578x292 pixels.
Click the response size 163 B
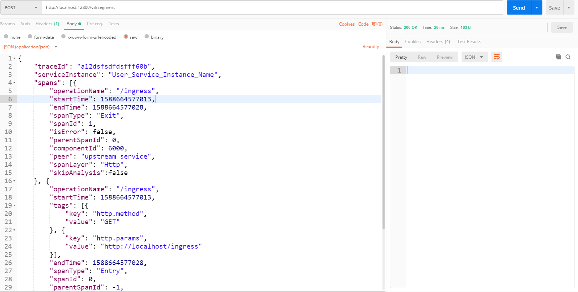click(x=465, y=27)
